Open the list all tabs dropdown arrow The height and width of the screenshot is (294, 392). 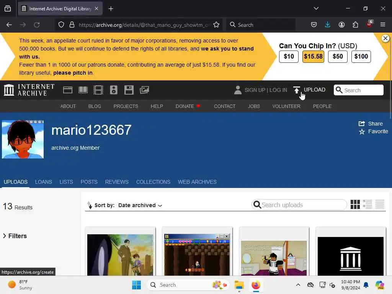316,8
